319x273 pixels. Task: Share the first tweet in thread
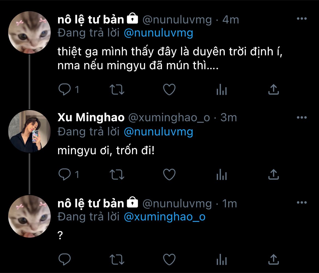[x=273, y=90]
